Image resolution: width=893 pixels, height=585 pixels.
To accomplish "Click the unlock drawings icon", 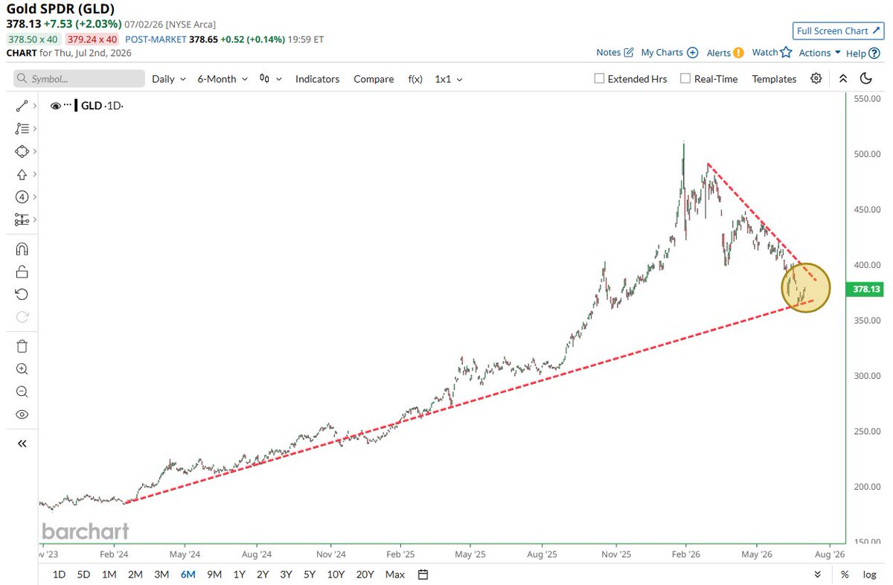I will pyautogui.click(x=22, y=272).
